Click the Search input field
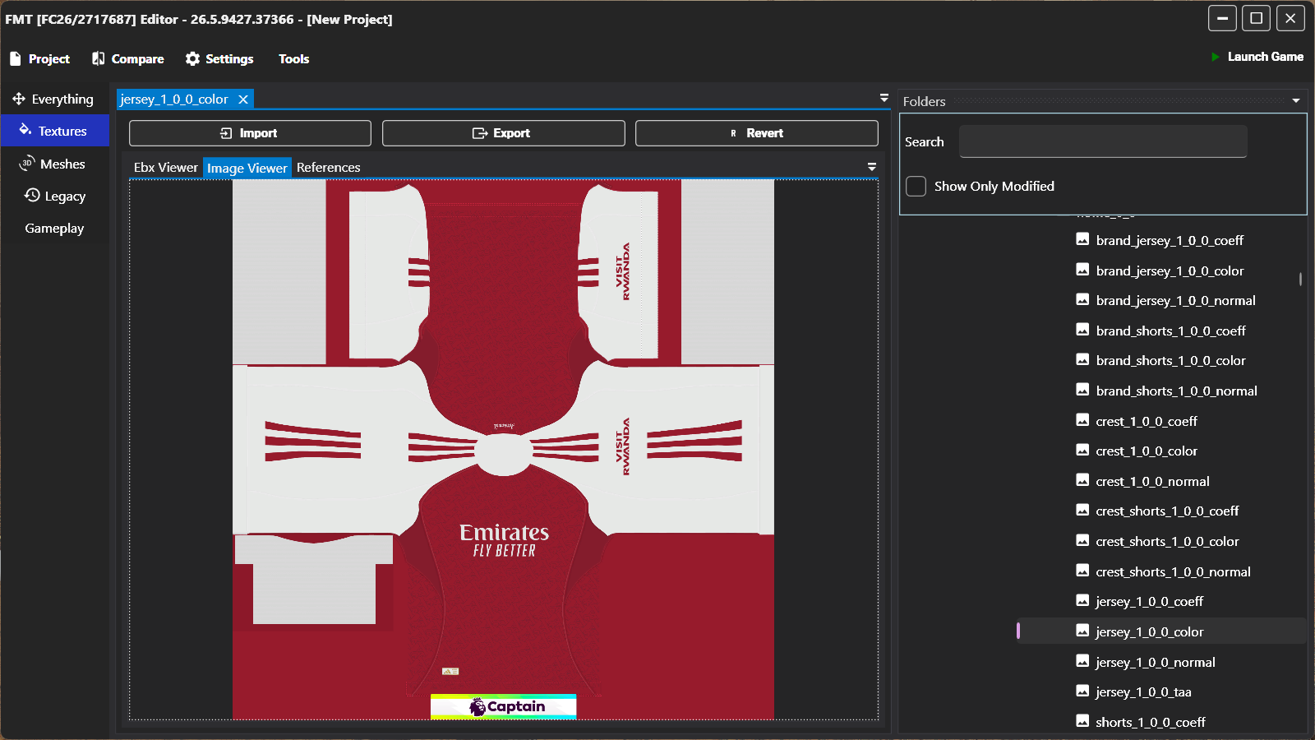Image resolution: width=1315 pixels, height=740 pixels. tap(1102, 141)
